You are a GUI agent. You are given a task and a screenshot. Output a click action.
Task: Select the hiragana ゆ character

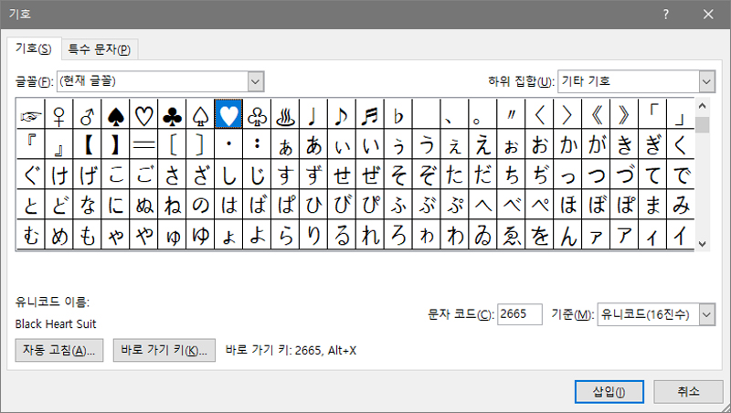[x=200, y=236]
